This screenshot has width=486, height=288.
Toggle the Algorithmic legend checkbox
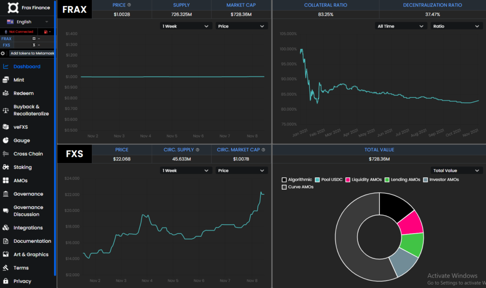click(x=284, y=180)
